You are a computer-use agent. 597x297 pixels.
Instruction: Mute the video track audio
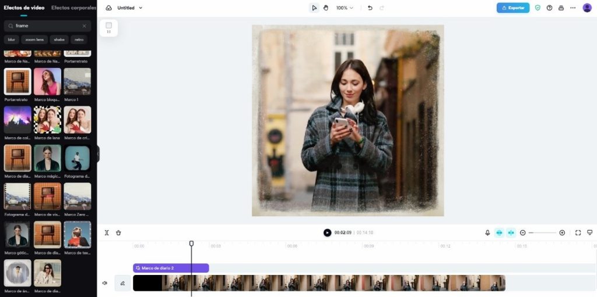click(105, 283)
